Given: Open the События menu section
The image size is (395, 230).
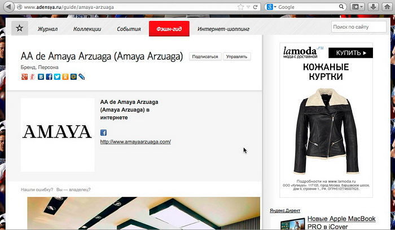Looking at the screenshot, I should (x=129, y=29).
